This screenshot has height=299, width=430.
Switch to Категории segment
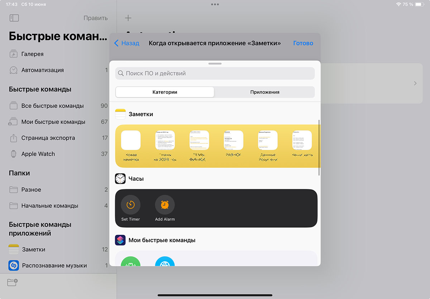coord(165,92)
